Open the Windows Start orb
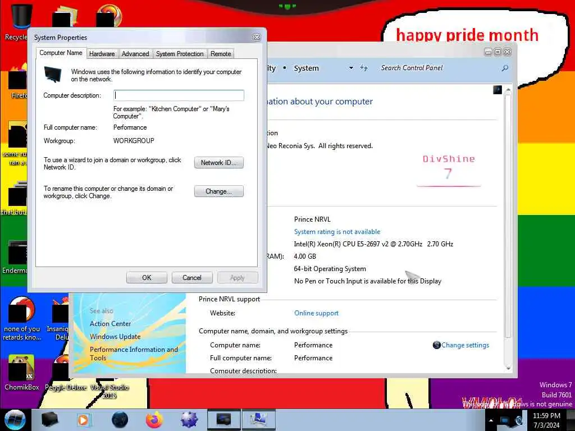The height and width of the screenshot is (431, 575). point(15,420)
